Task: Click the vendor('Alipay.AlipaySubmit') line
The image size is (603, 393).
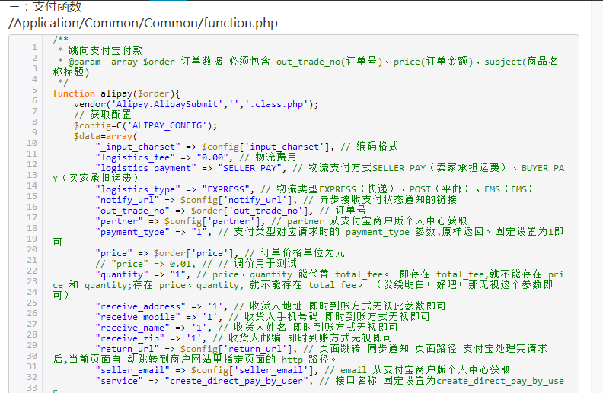Action: 196,104
